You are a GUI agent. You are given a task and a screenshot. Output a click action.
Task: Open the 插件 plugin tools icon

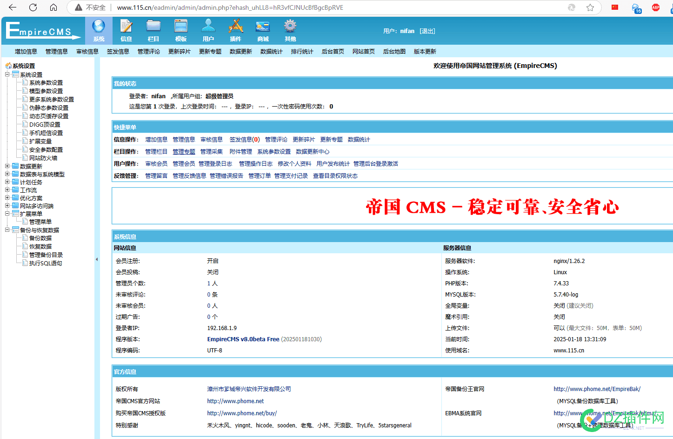(235, 31)
